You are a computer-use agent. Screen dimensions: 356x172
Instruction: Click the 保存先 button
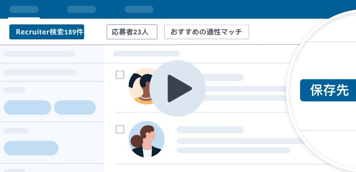point(328,90)
